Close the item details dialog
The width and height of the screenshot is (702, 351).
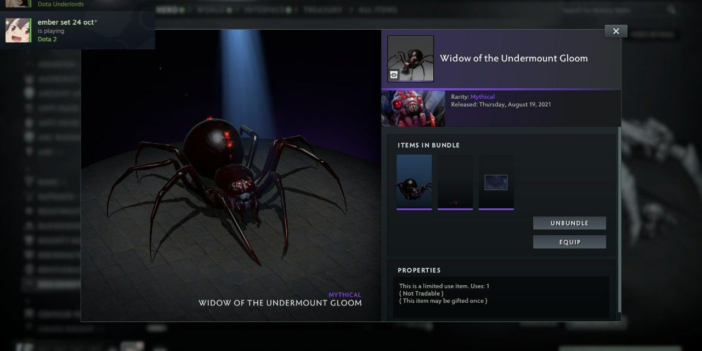click(x=616, y=31)
